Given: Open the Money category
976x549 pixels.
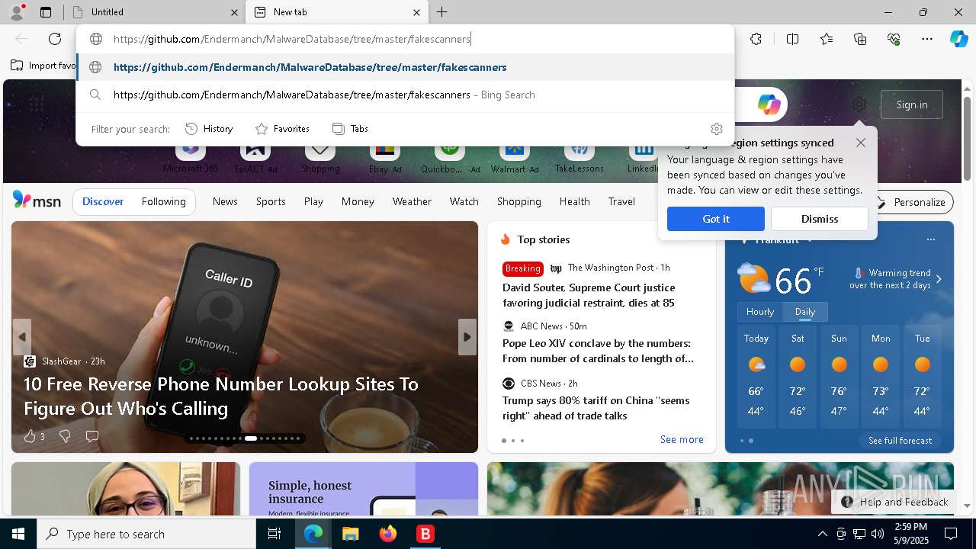Looking at the screenshot, I should (358, 202).
